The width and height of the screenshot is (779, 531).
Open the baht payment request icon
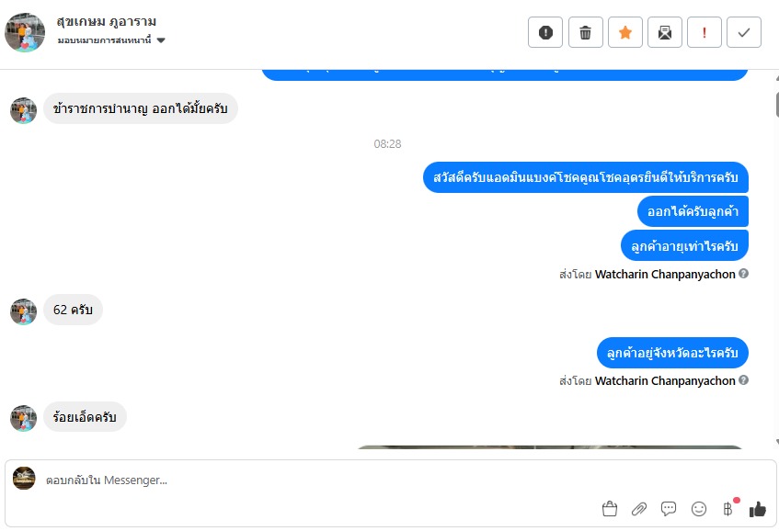point(727,509)
